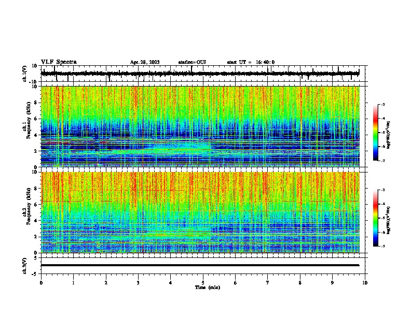411x317 pixels.
Task: Click the time axis tick label "8"
Action: [300, 283]
